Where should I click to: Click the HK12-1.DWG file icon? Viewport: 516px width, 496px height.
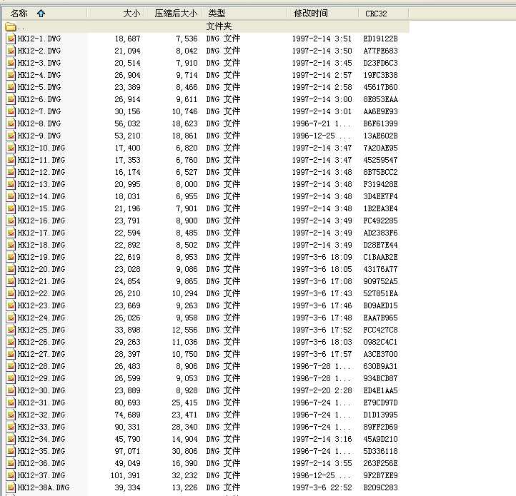11,39
